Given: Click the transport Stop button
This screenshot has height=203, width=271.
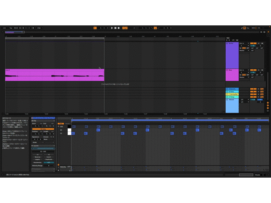Looking at the screenshot, I should 115,28.
